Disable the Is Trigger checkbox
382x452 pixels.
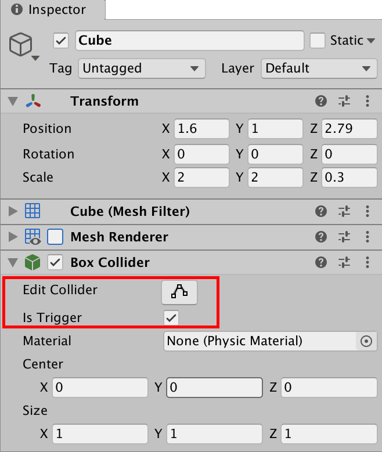pos(171,317)
